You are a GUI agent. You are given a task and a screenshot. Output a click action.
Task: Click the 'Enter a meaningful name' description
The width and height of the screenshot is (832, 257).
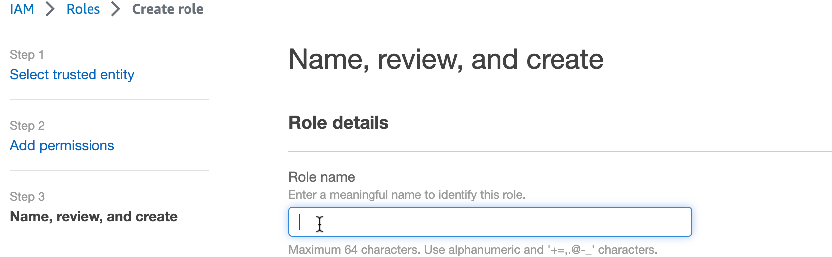point(406,195)
